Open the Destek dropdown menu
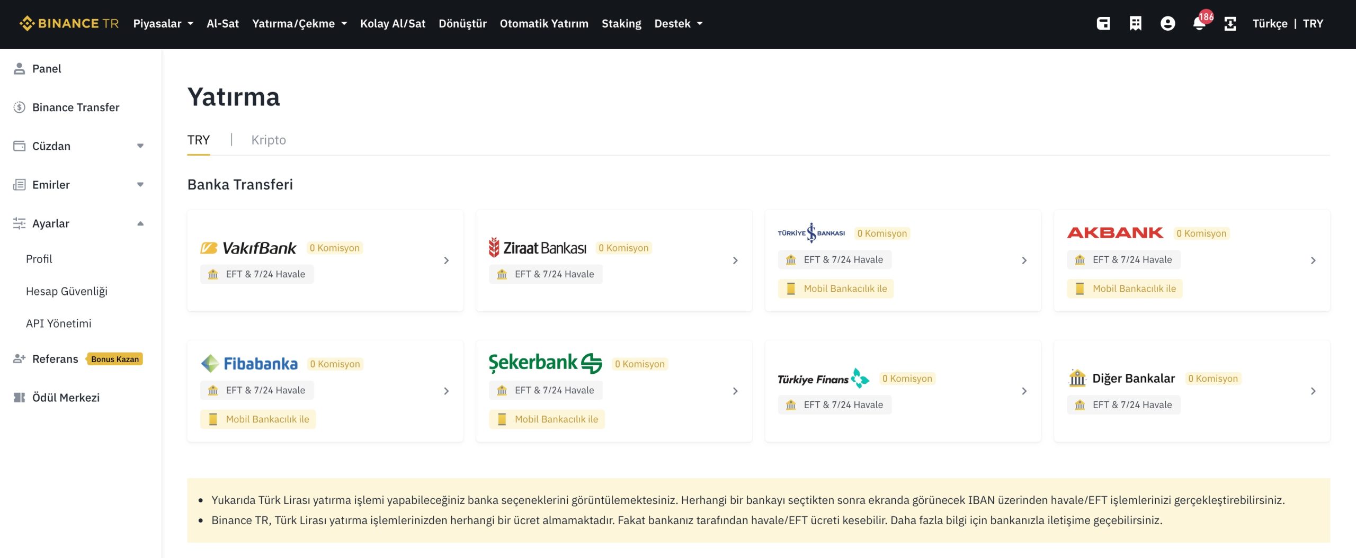The height and width of the screenshot is (558, 1356). click(x=678, y=24)
